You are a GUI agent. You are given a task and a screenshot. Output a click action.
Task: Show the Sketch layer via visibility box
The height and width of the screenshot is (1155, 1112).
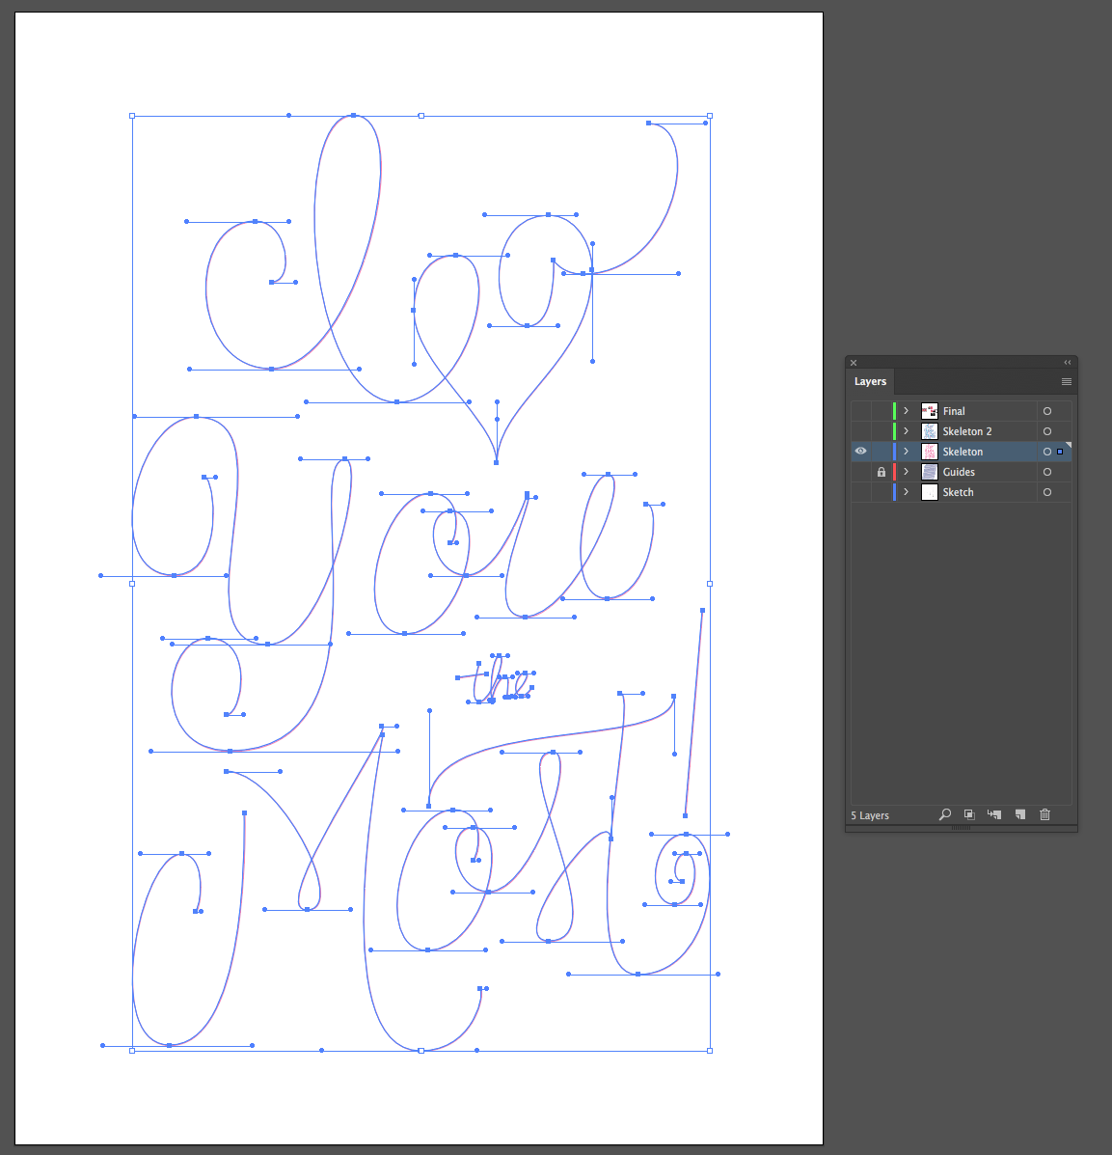tap(861, 492)
